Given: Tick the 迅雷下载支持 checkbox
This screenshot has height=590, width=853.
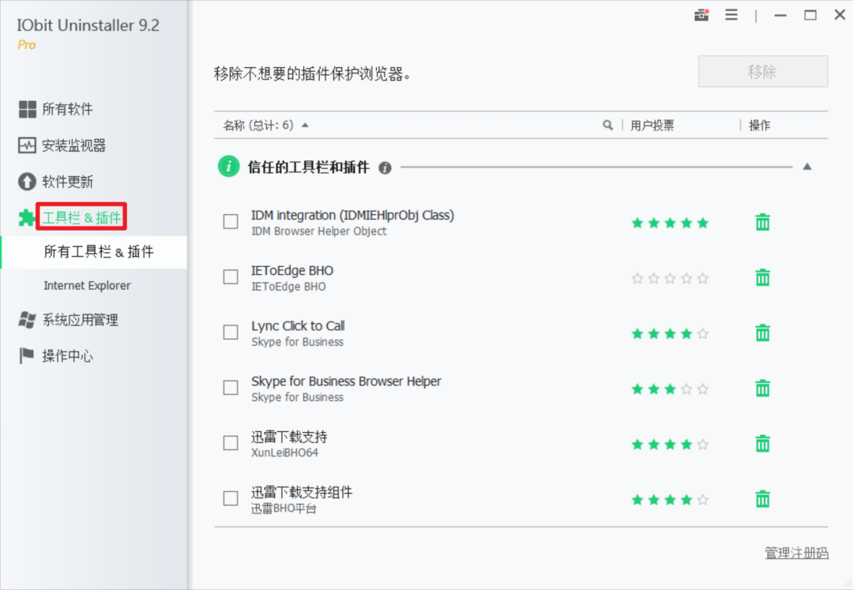Looking at the screenshot, I should pyautogui.click(x=231, y=444).
